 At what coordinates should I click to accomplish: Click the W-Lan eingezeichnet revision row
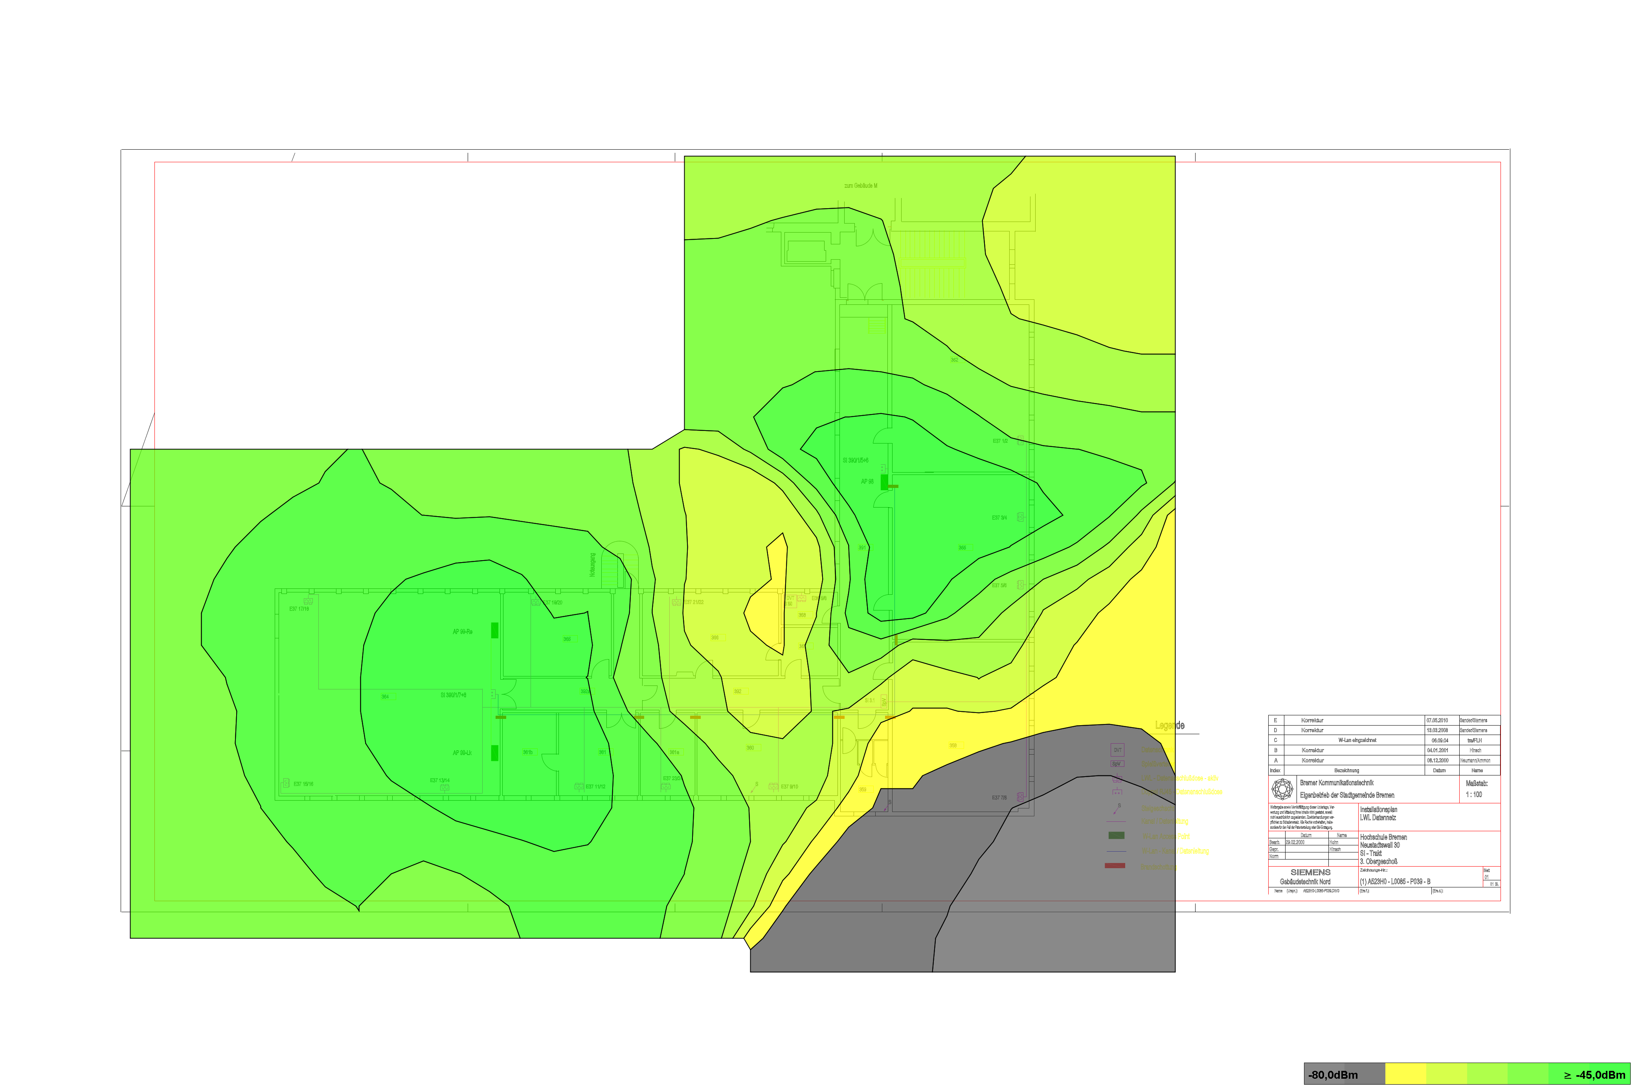click(1357, 740)
